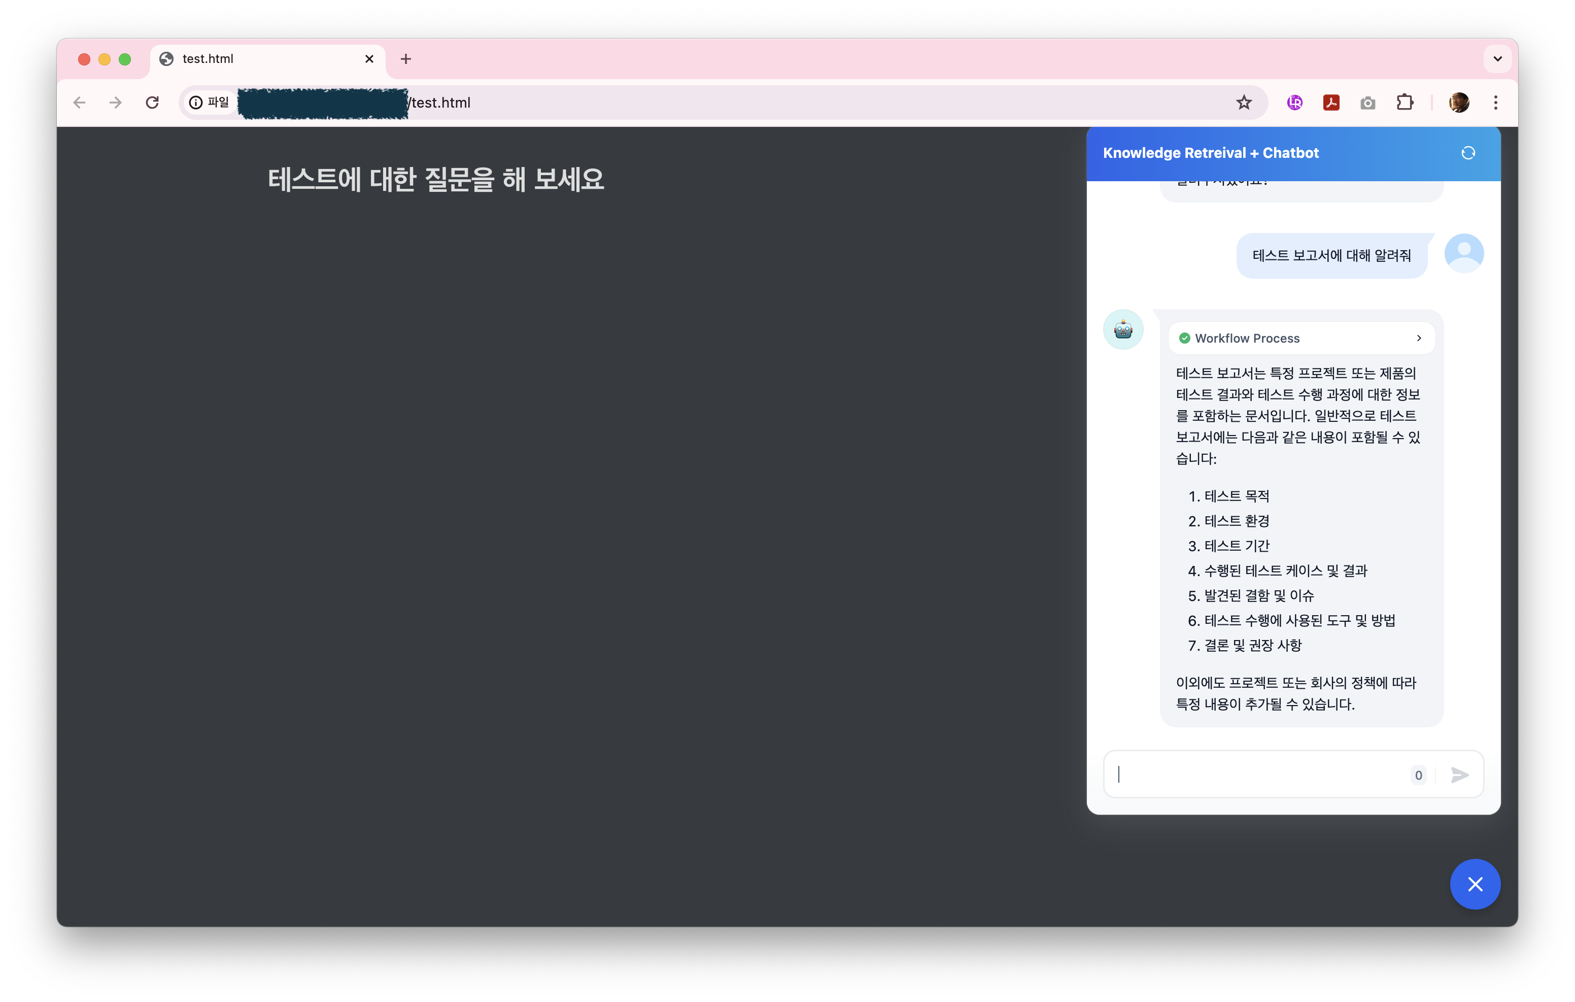
Task: Open the Chrome profile avatar menu
Action: tap(1459, 103)
